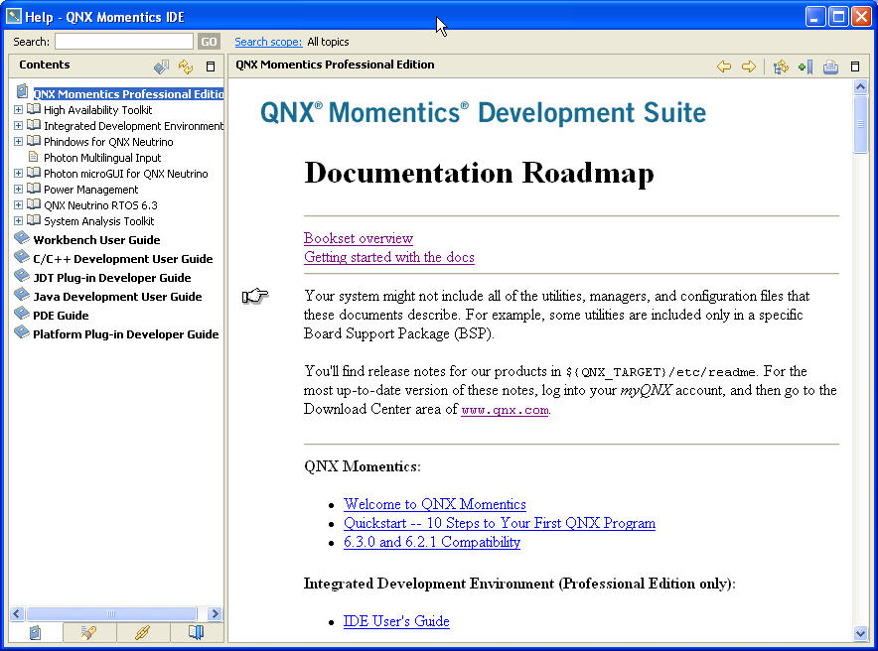Maximize the document content pane
The height and width of the screenshot is (651, 878).
tap(855, 66)
